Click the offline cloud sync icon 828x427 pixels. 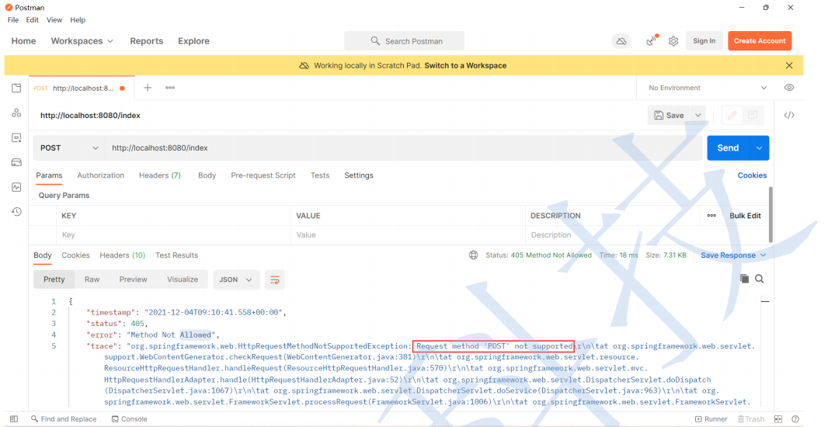621,41
